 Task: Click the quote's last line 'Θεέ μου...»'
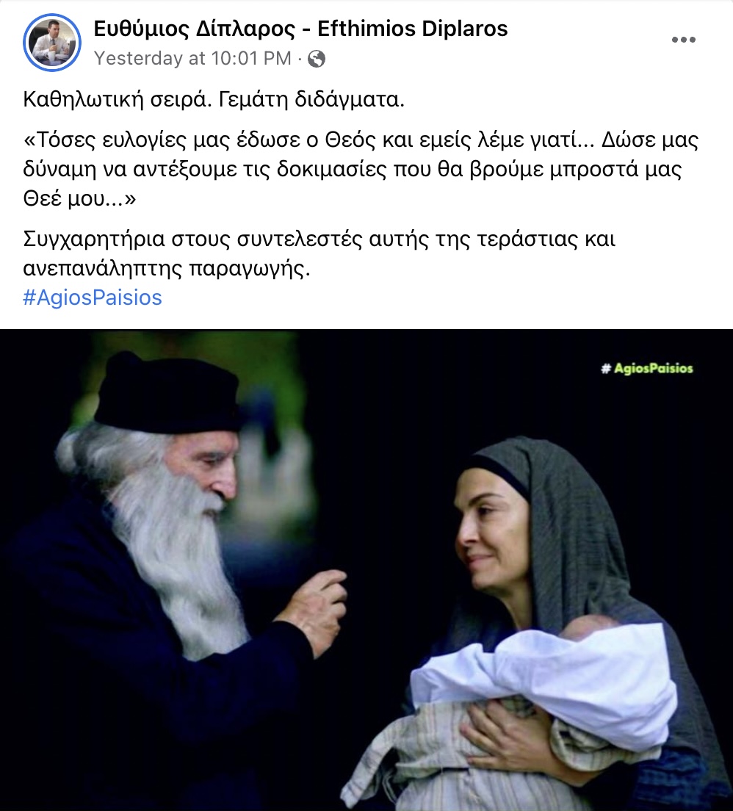(x=79, y=198)
